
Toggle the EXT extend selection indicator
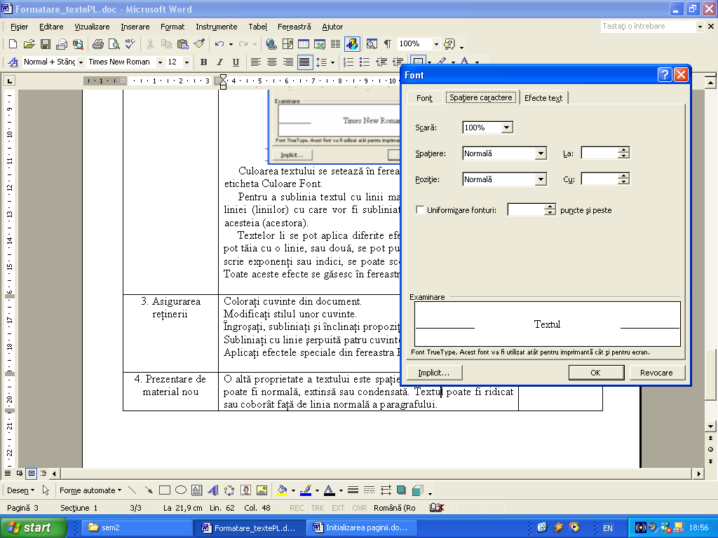(338, 508)
